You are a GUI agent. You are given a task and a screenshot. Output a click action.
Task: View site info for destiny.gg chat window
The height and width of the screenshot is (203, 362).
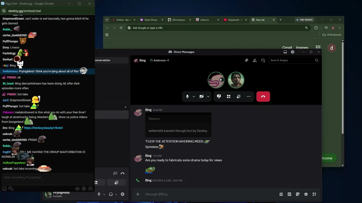[4, 11]
